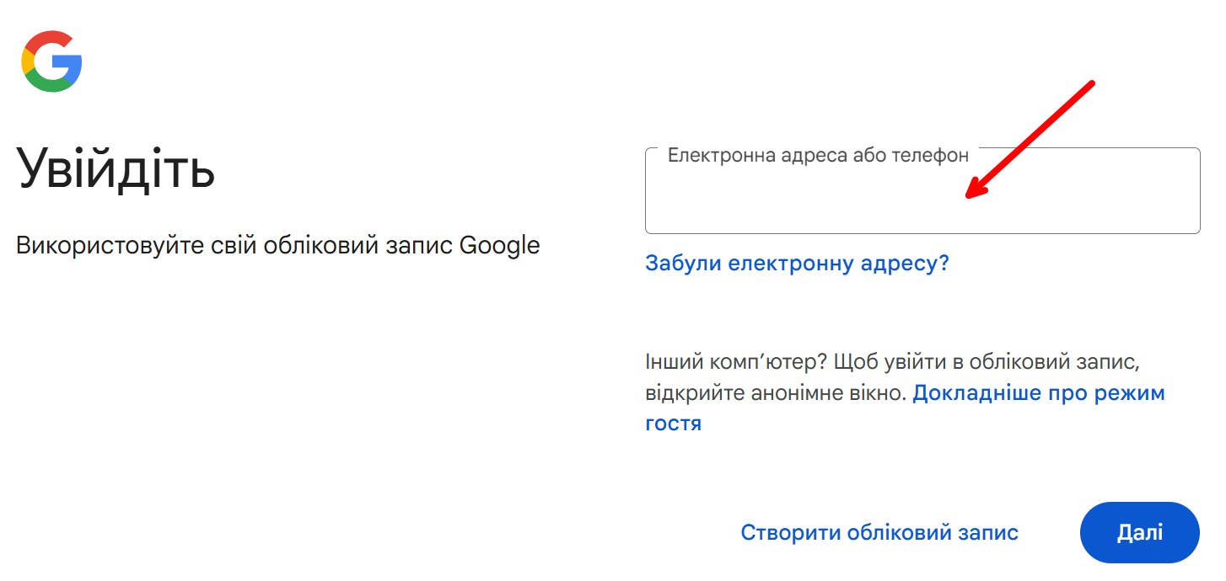Open "Докладніше про режим" guest mode link
Screen dimensions: 1226x581
1039,393
